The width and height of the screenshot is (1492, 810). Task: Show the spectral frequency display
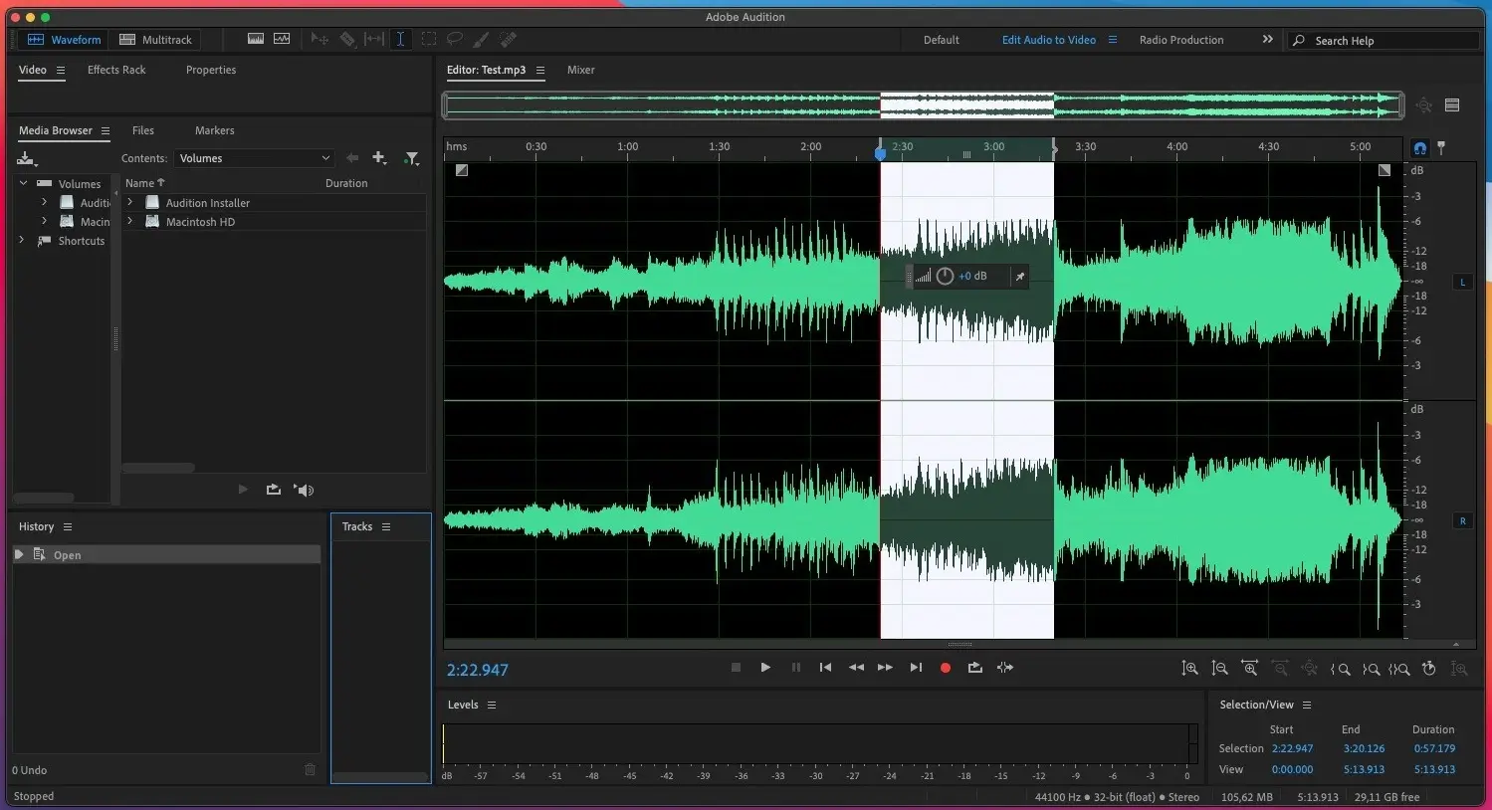(x=256, y=40)
